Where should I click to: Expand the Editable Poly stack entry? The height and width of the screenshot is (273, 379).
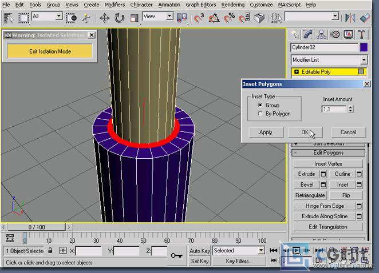click(x=297, y=71)
